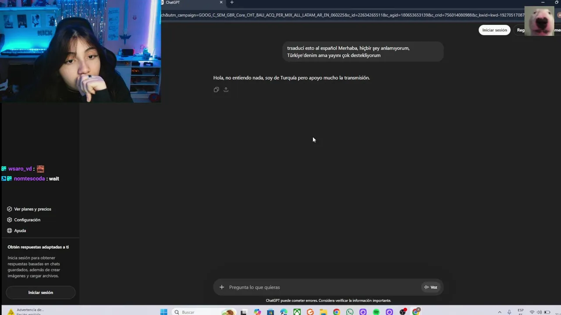
Task: Open Wi-Fi network settings in tray
Action: click(532, 312)
